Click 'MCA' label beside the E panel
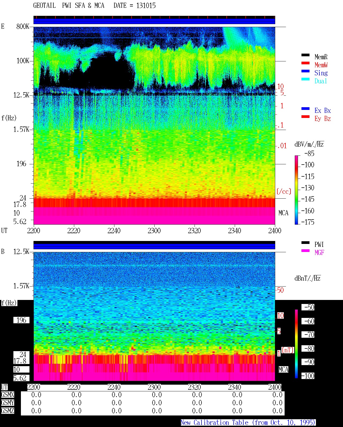The height and width of the screenshot is (427, 343). click(x=283, y=213)
